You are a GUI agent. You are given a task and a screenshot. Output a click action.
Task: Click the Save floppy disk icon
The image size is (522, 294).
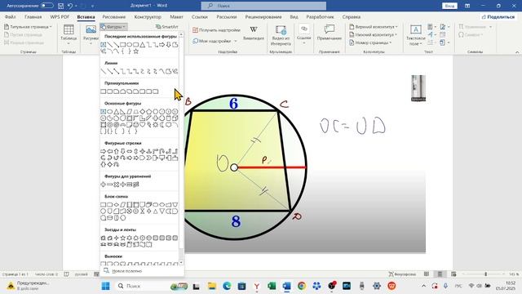pos(60,6)
